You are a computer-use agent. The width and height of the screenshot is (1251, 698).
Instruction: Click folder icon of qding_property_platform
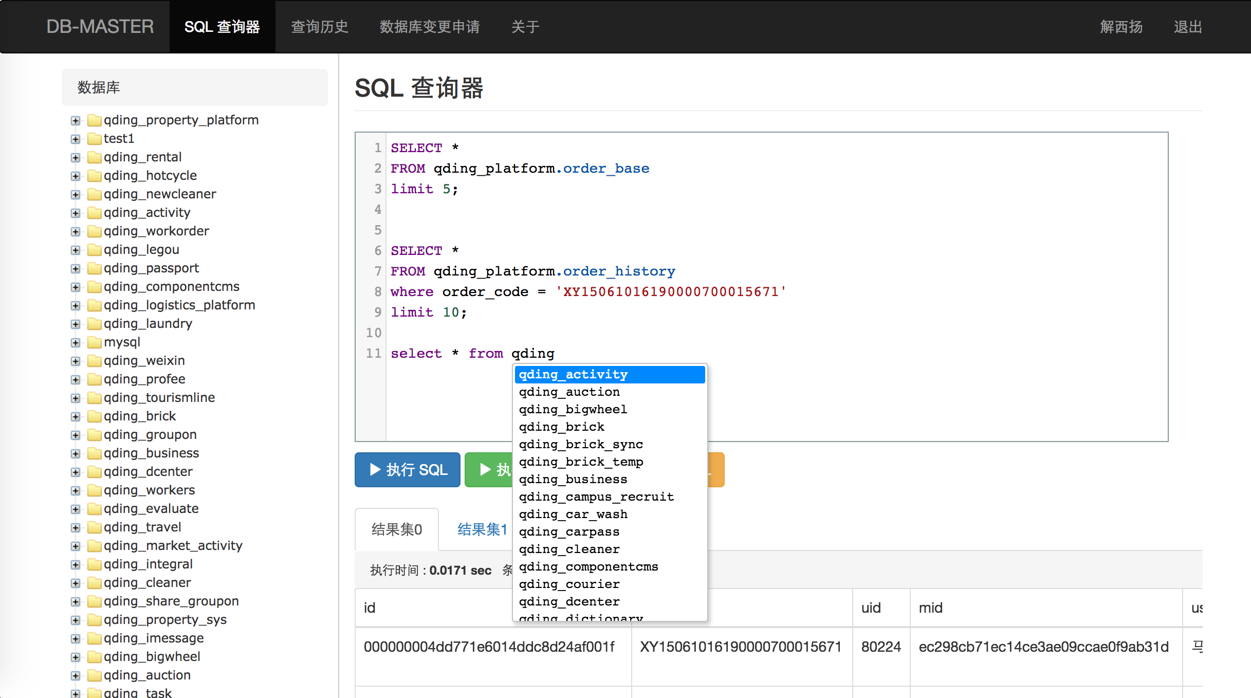(x=94, y=120)
